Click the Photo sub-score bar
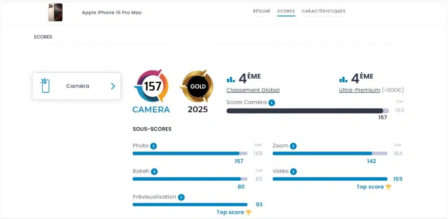This screenshot has height=219, width=448. pyautogui.click(x=190, y=153)
